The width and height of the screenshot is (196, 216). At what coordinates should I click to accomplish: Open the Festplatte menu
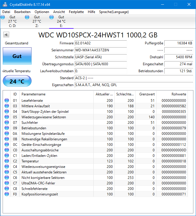[76, 12]
